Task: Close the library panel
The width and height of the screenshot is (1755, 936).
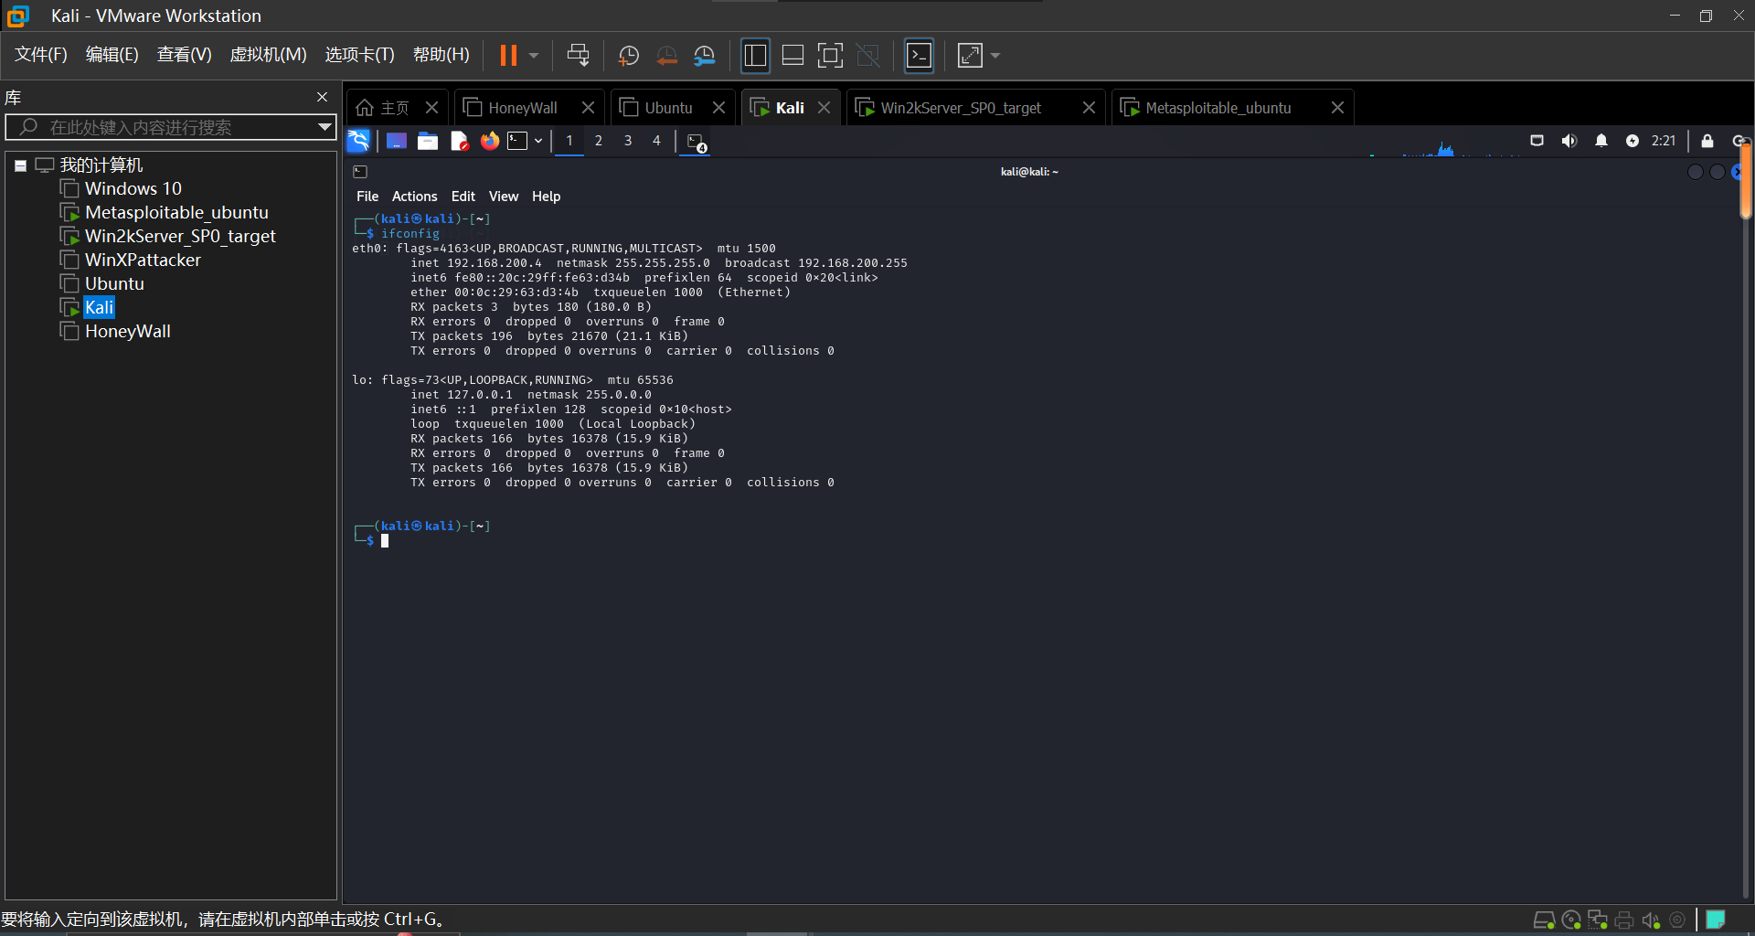Action: (x=322, y=97)
